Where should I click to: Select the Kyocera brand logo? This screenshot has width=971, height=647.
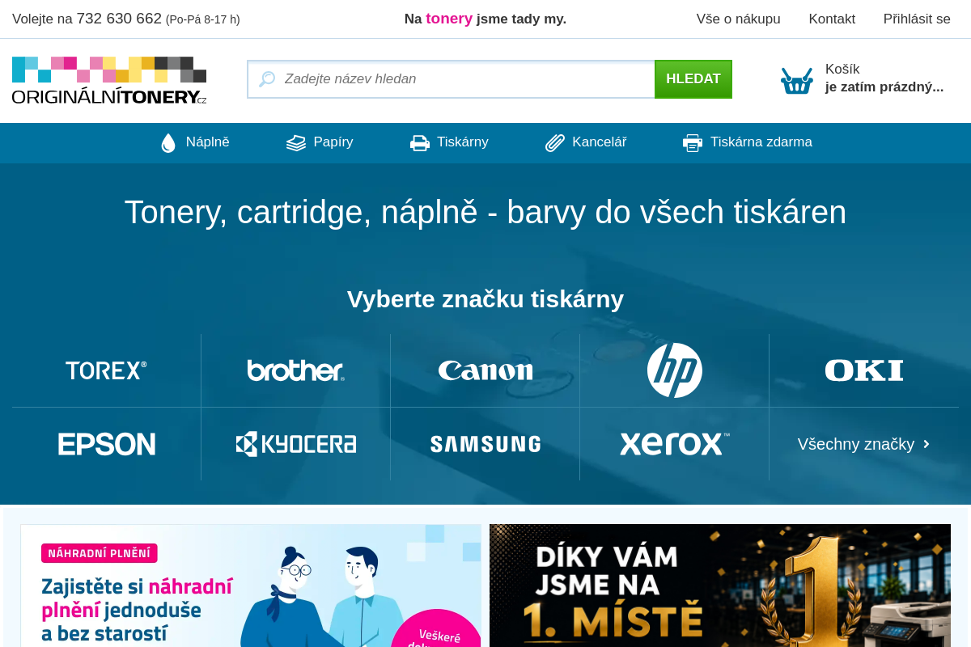pyautogui.click(x=295, y=444)
